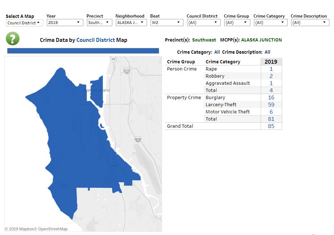This screenshot has height=235, width=334.
Task: Click the Crime Category column header
Action: point(223,62)
